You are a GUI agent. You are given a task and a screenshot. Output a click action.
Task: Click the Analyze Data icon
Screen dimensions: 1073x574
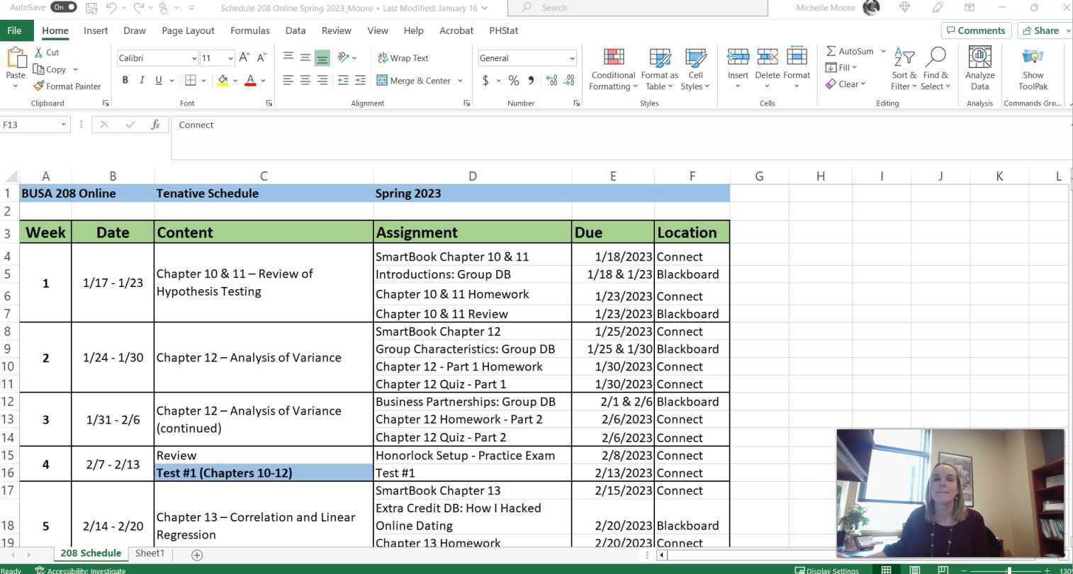pyautogui.click(x=979, y=58)
